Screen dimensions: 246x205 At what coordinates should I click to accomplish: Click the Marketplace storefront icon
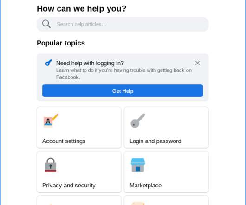[x=138, y=165]
